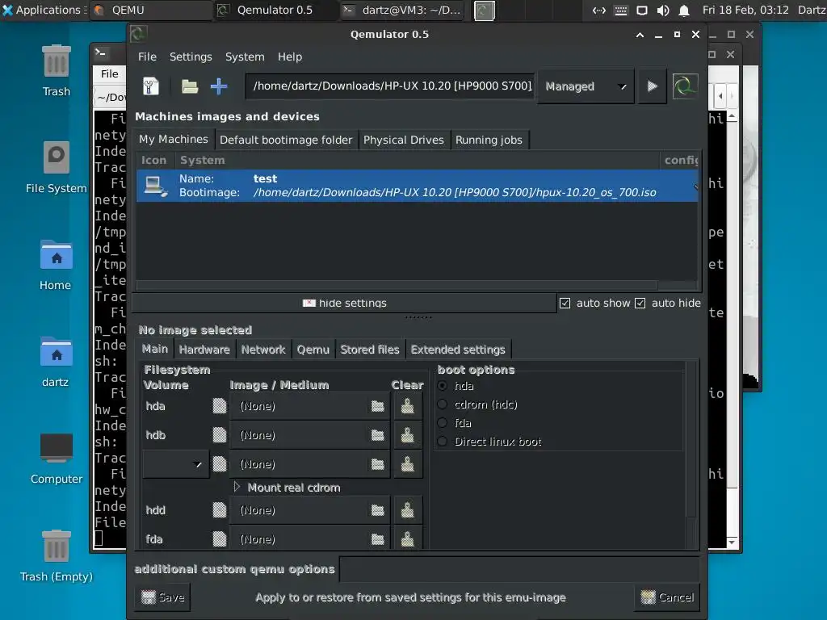Click the network tray icon

click(599, 10)
